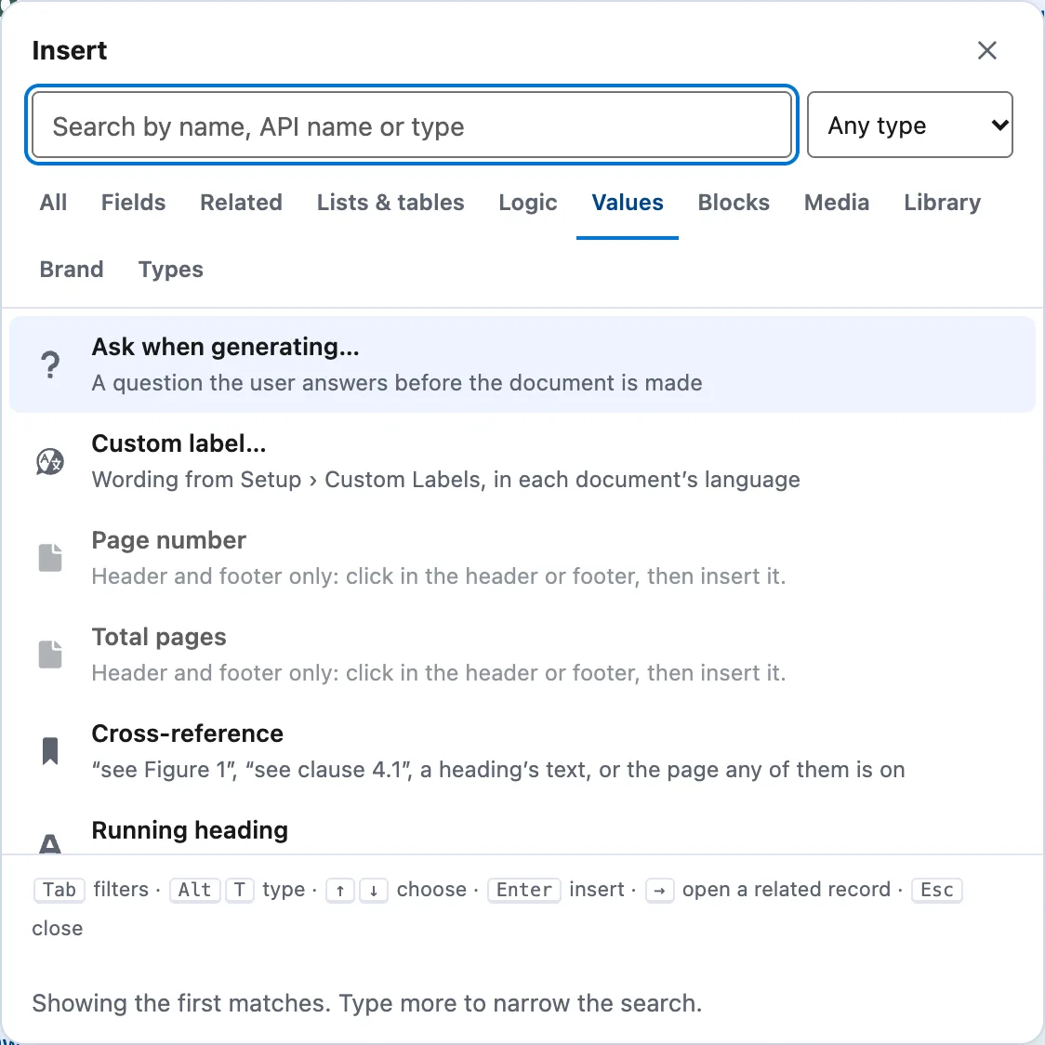Open the Related tab
The image size is (1045, 1045).
(241, 203)
